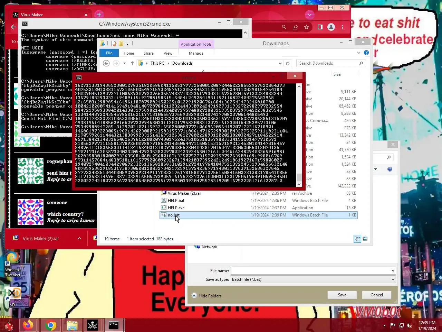Click scroll down arrow in red console window
442x332 pixels.
click(299, 184)
